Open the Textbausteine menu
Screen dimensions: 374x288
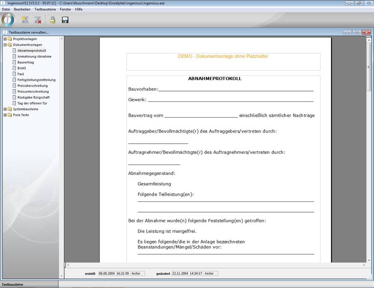click(45, 9)
